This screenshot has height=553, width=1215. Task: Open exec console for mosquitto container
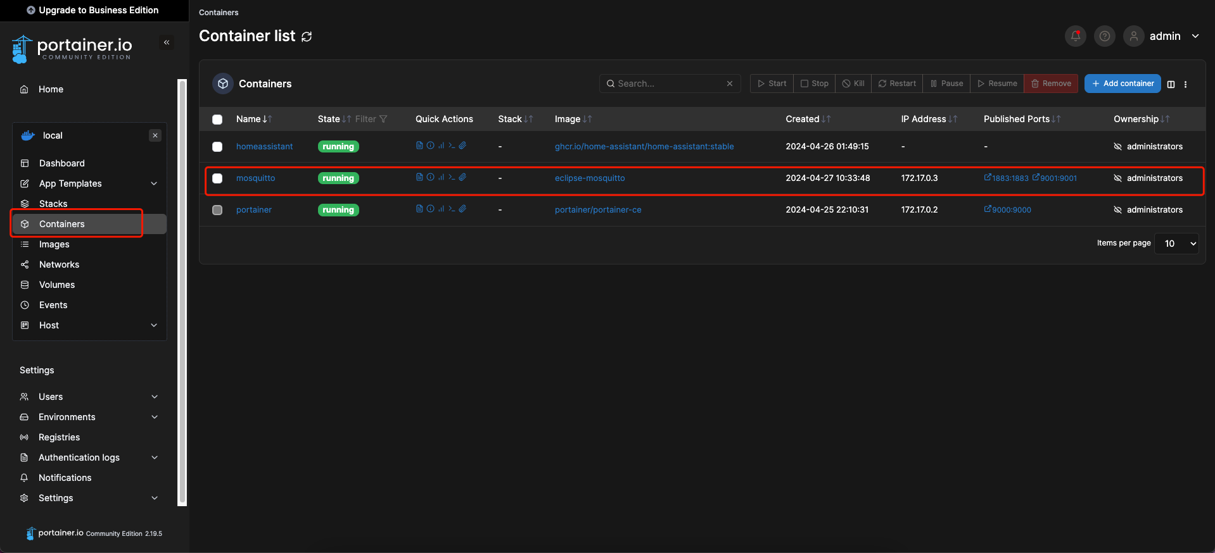452,177
